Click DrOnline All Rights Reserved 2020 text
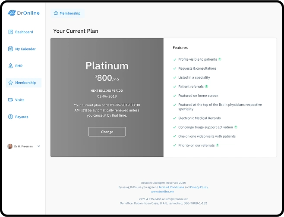Viewport: 284px width, 217px height. pos(164,183)
